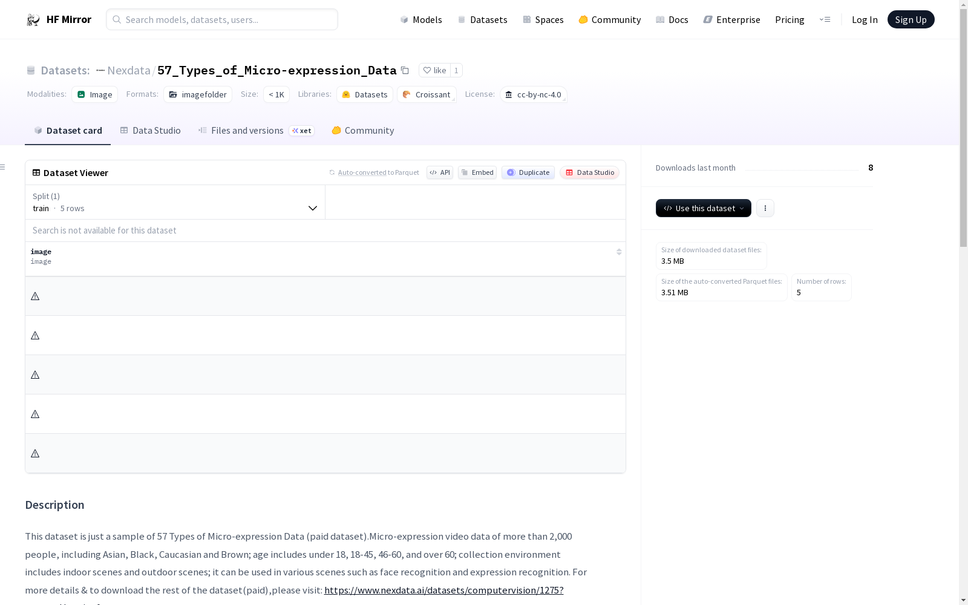
Task: Click the dataset viewer search field
Action: click(325, 231)
